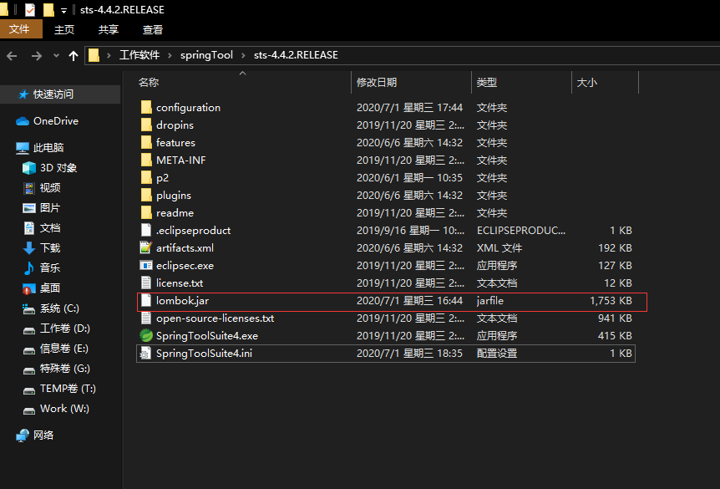This screenshot has height=489, width=720.
Task: Open the configuration folder icon
Action: [x=146, y=107]
